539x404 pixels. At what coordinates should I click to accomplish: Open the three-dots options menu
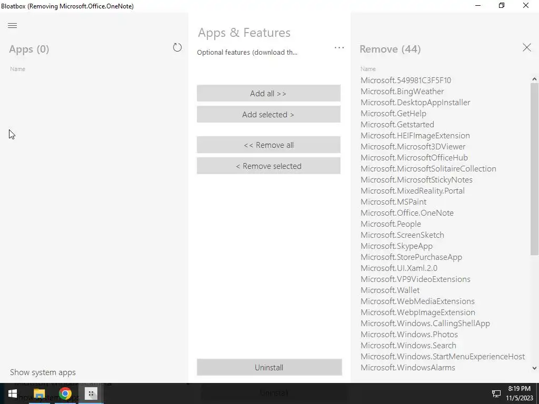click(x=339, y=48)
